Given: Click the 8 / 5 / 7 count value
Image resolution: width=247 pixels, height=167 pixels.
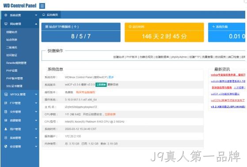Looking at the screenshot, I should (x=81, y=36).
